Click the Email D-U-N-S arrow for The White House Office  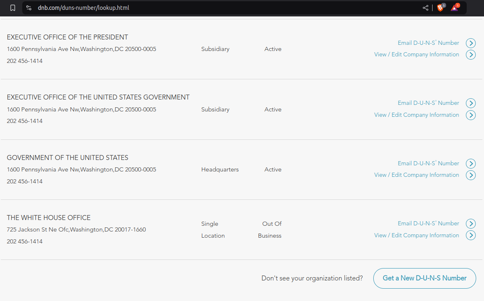tap(471, 224)
